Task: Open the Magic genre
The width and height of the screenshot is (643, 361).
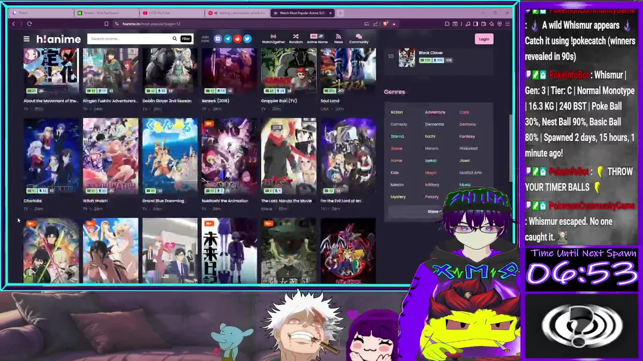Action: 431,172
